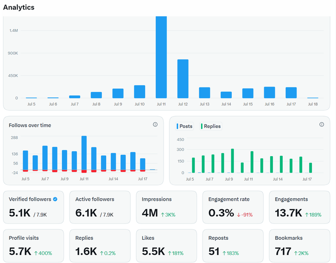Select the Profile visits metric card
The height and width of the screenshot is (263, 336).
pyautogui.click(x=34, y=246)
